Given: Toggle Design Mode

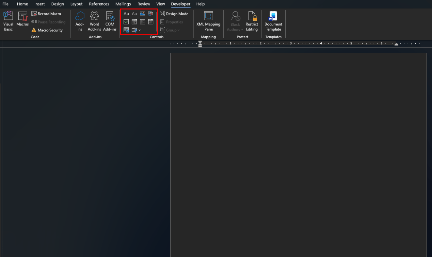Looking at the screenshot, I should [x=174, y=14].
